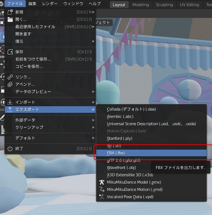Click the folder icon next to 開く
The height and width of the screenshot is (215, 212).
(x=10, y=19)
